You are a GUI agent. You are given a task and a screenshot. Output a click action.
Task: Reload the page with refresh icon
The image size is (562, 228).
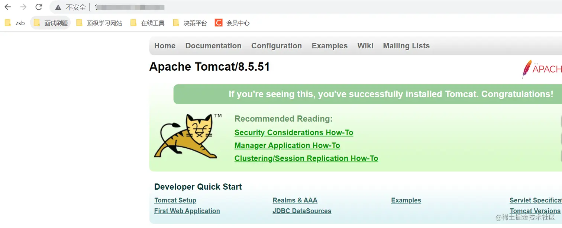(x=39, y=7)
